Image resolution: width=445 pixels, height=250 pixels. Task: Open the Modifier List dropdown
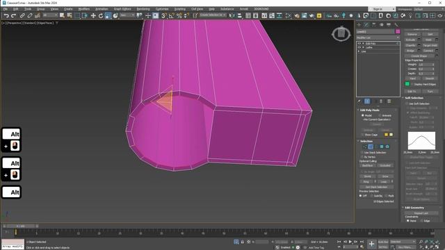point(378,37)
